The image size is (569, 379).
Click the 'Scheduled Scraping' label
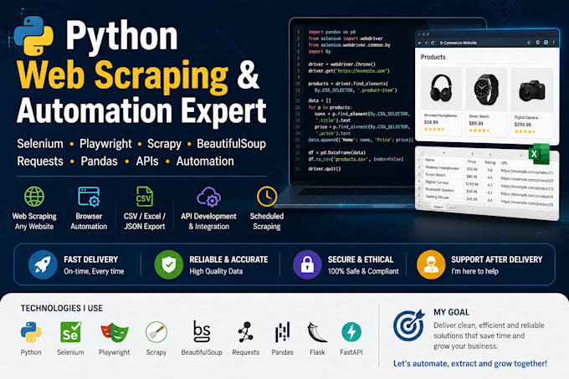(267, 221)
